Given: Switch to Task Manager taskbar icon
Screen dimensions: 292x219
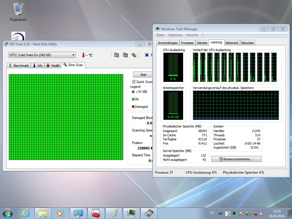Looking at the screenshot, I should (131, 213).
